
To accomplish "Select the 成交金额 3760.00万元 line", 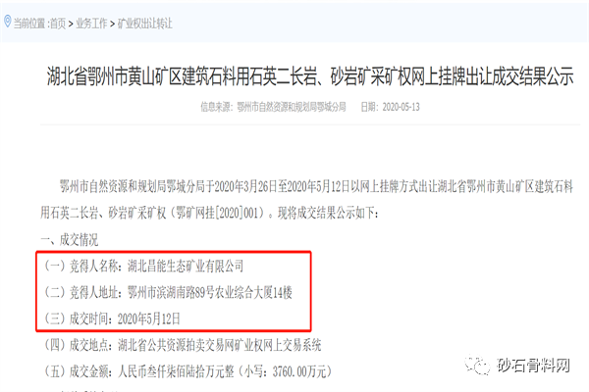I will [188, 371].
